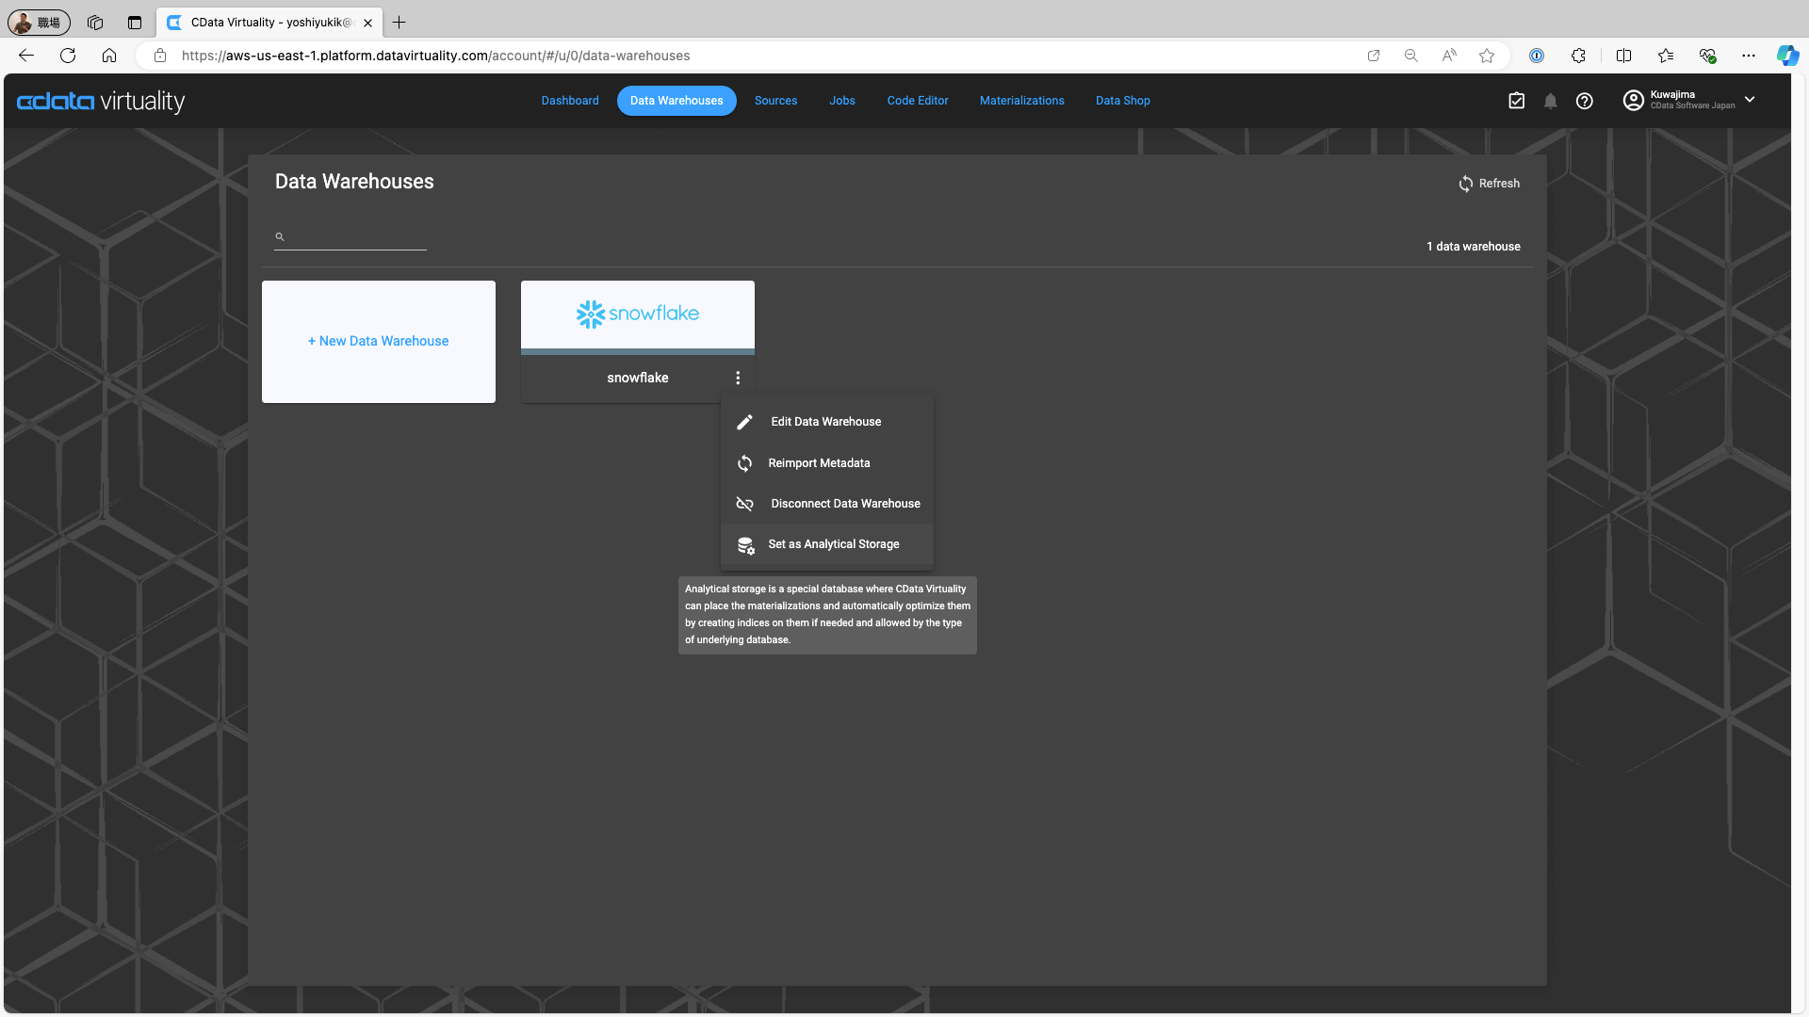Open the help question mark icon
The image size is (1809, 1017).
click(1585, 101)
